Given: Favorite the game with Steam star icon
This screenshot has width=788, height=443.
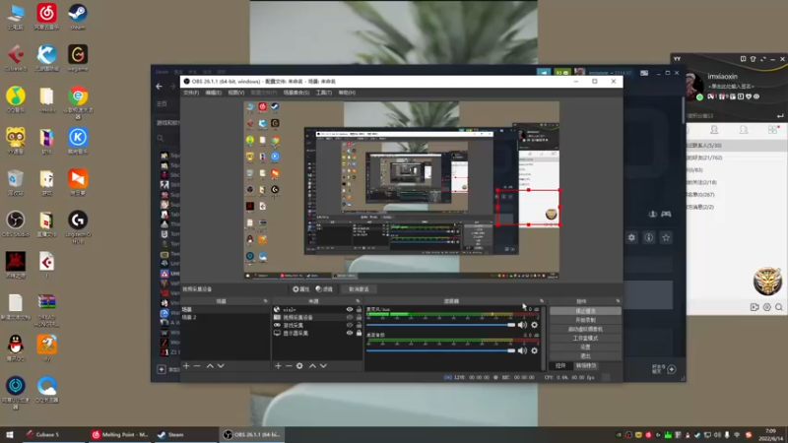Looking at the screenshot, I should coord(666,237).
